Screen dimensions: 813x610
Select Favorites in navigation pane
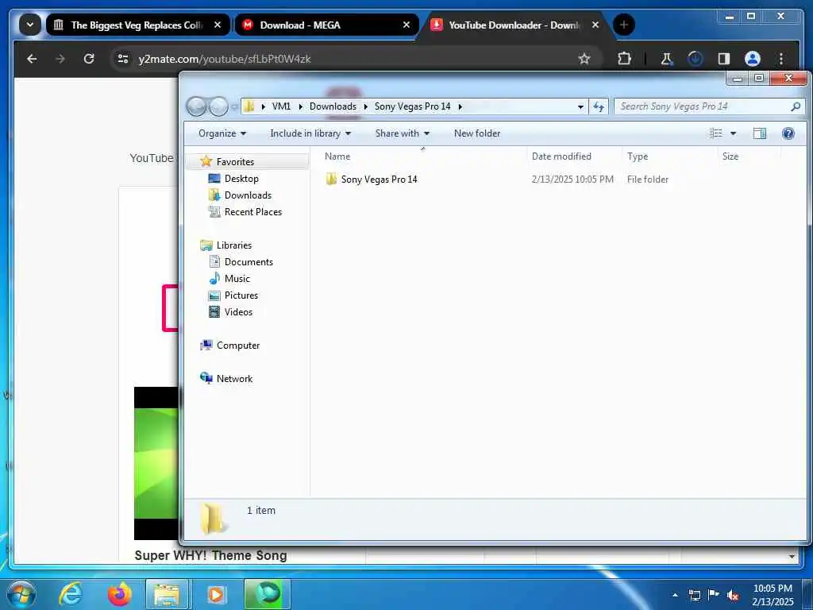235,162
